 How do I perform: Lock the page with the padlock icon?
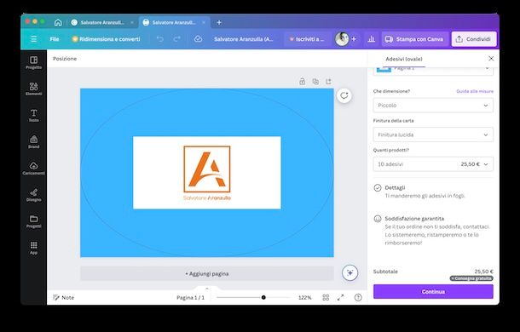(302, 81)
